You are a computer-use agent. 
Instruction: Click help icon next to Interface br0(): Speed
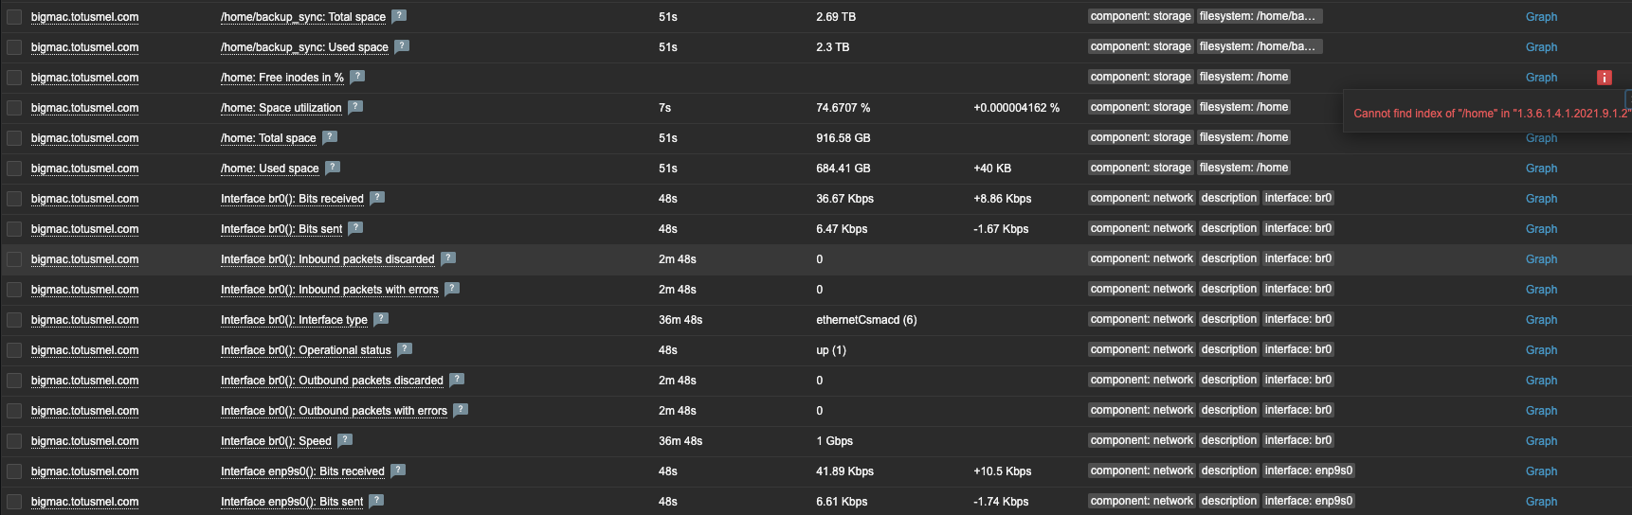click(x=345, y=440)
